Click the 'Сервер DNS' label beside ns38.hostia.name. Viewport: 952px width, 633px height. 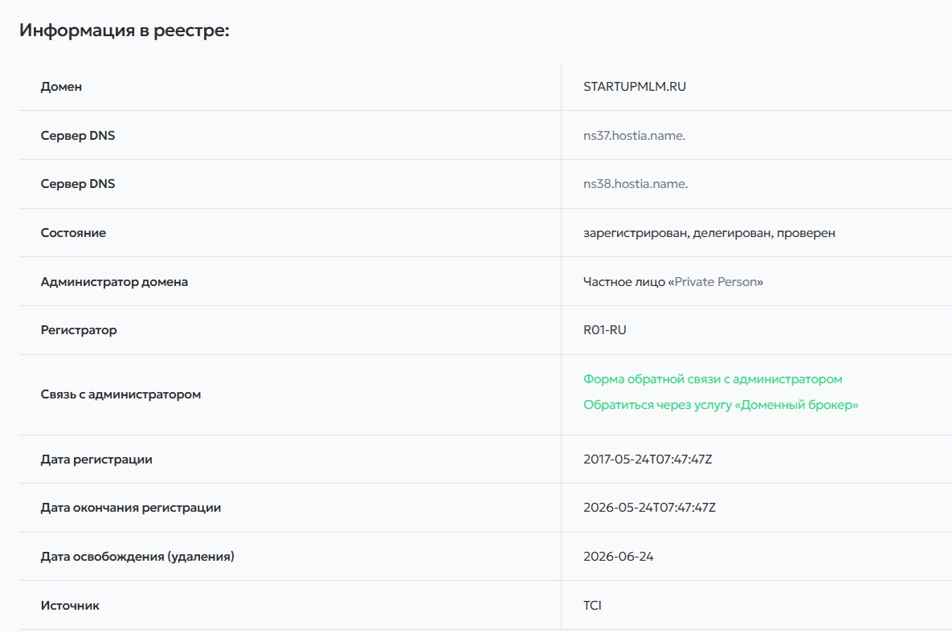[x=78, y=184]
